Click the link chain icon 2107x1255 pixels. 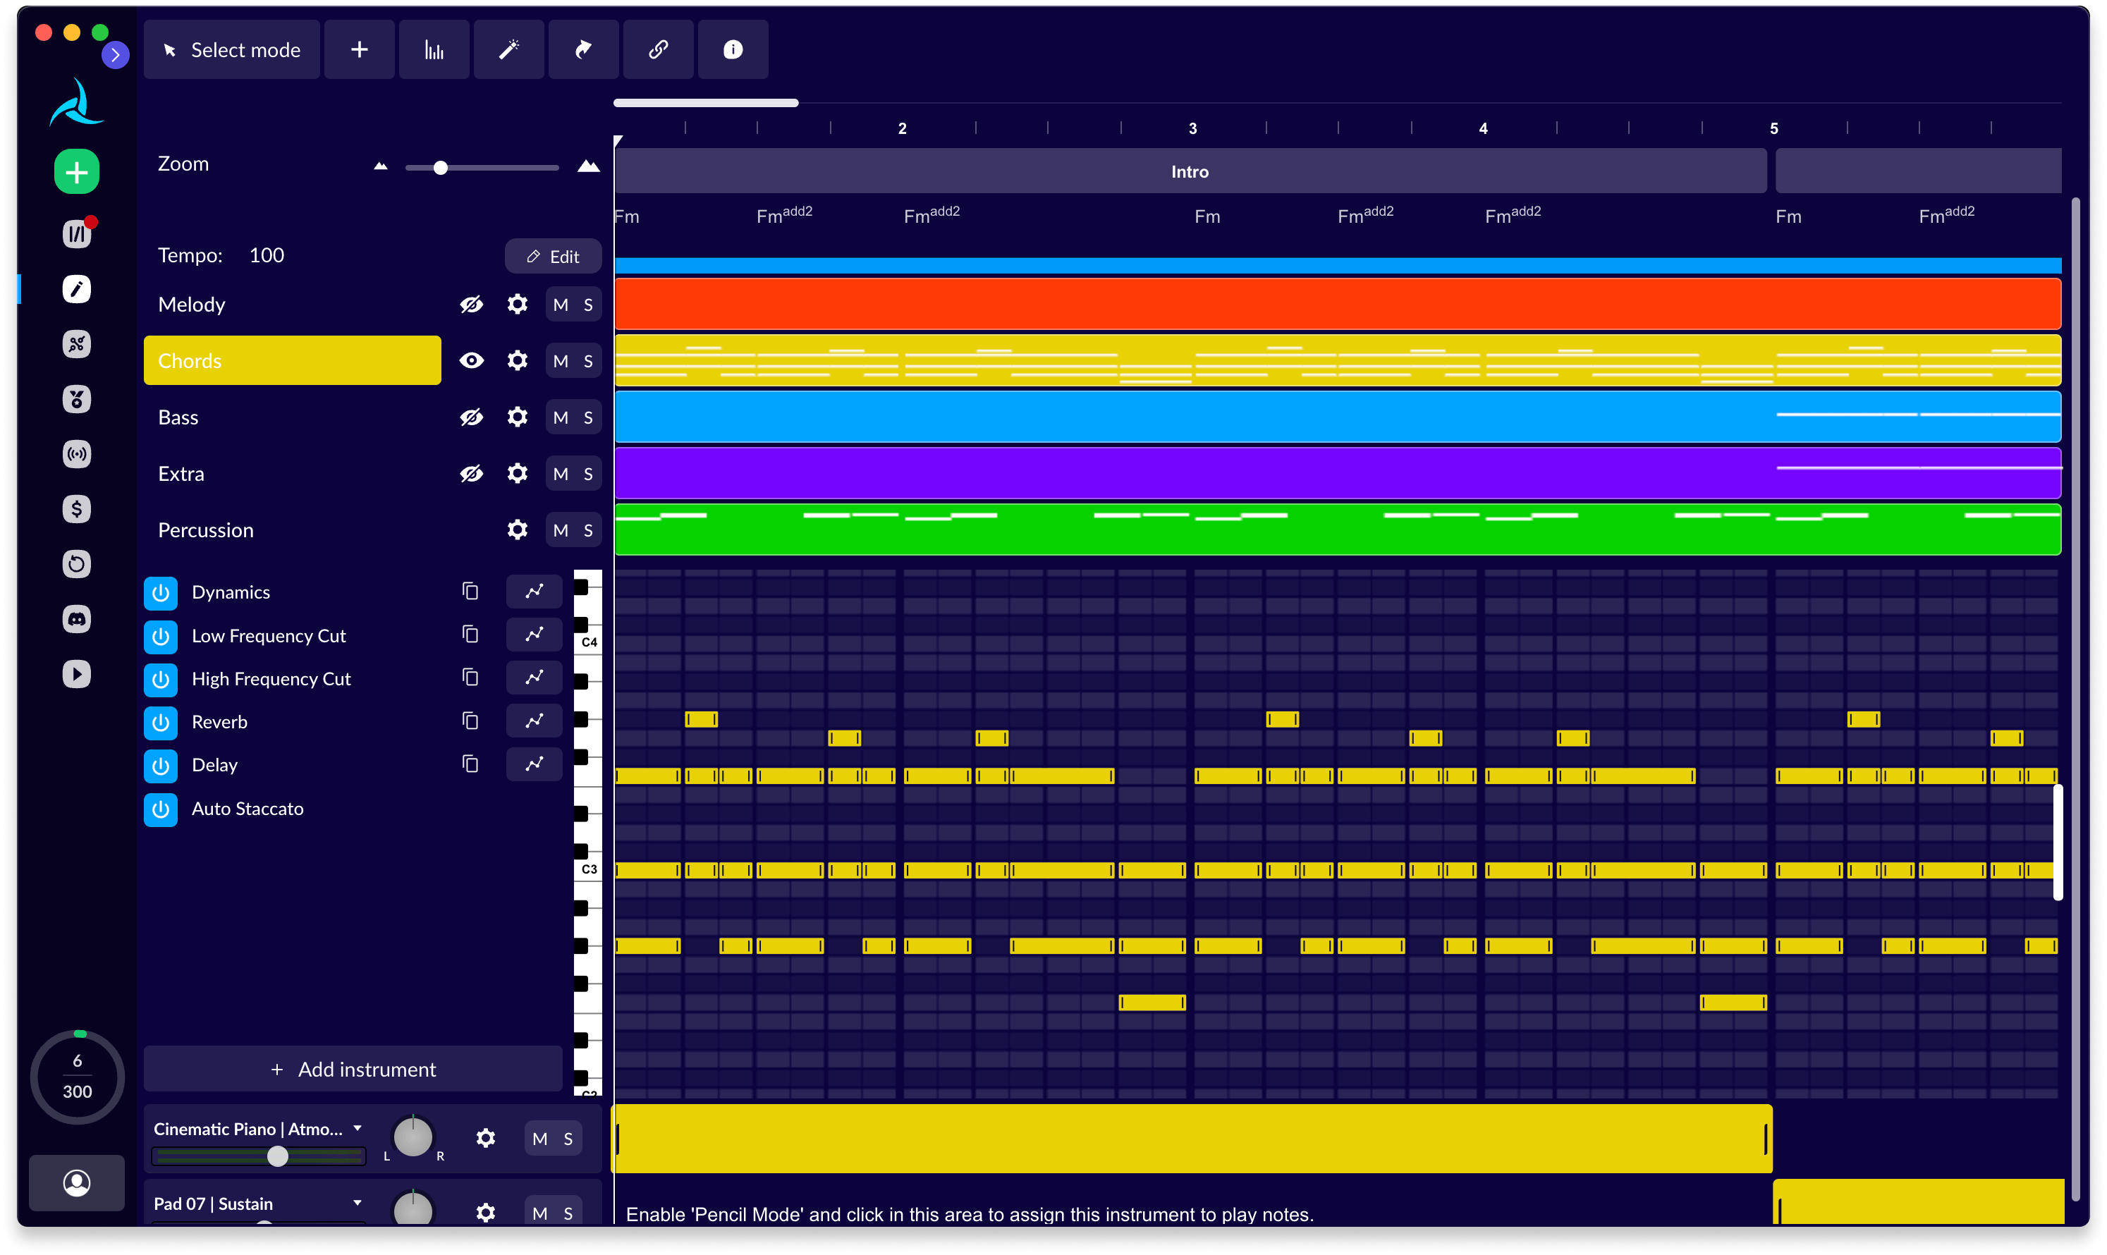658,50
